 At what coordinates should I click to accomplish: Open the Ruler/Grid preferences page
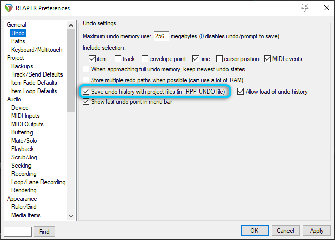[x=24, y=207]
